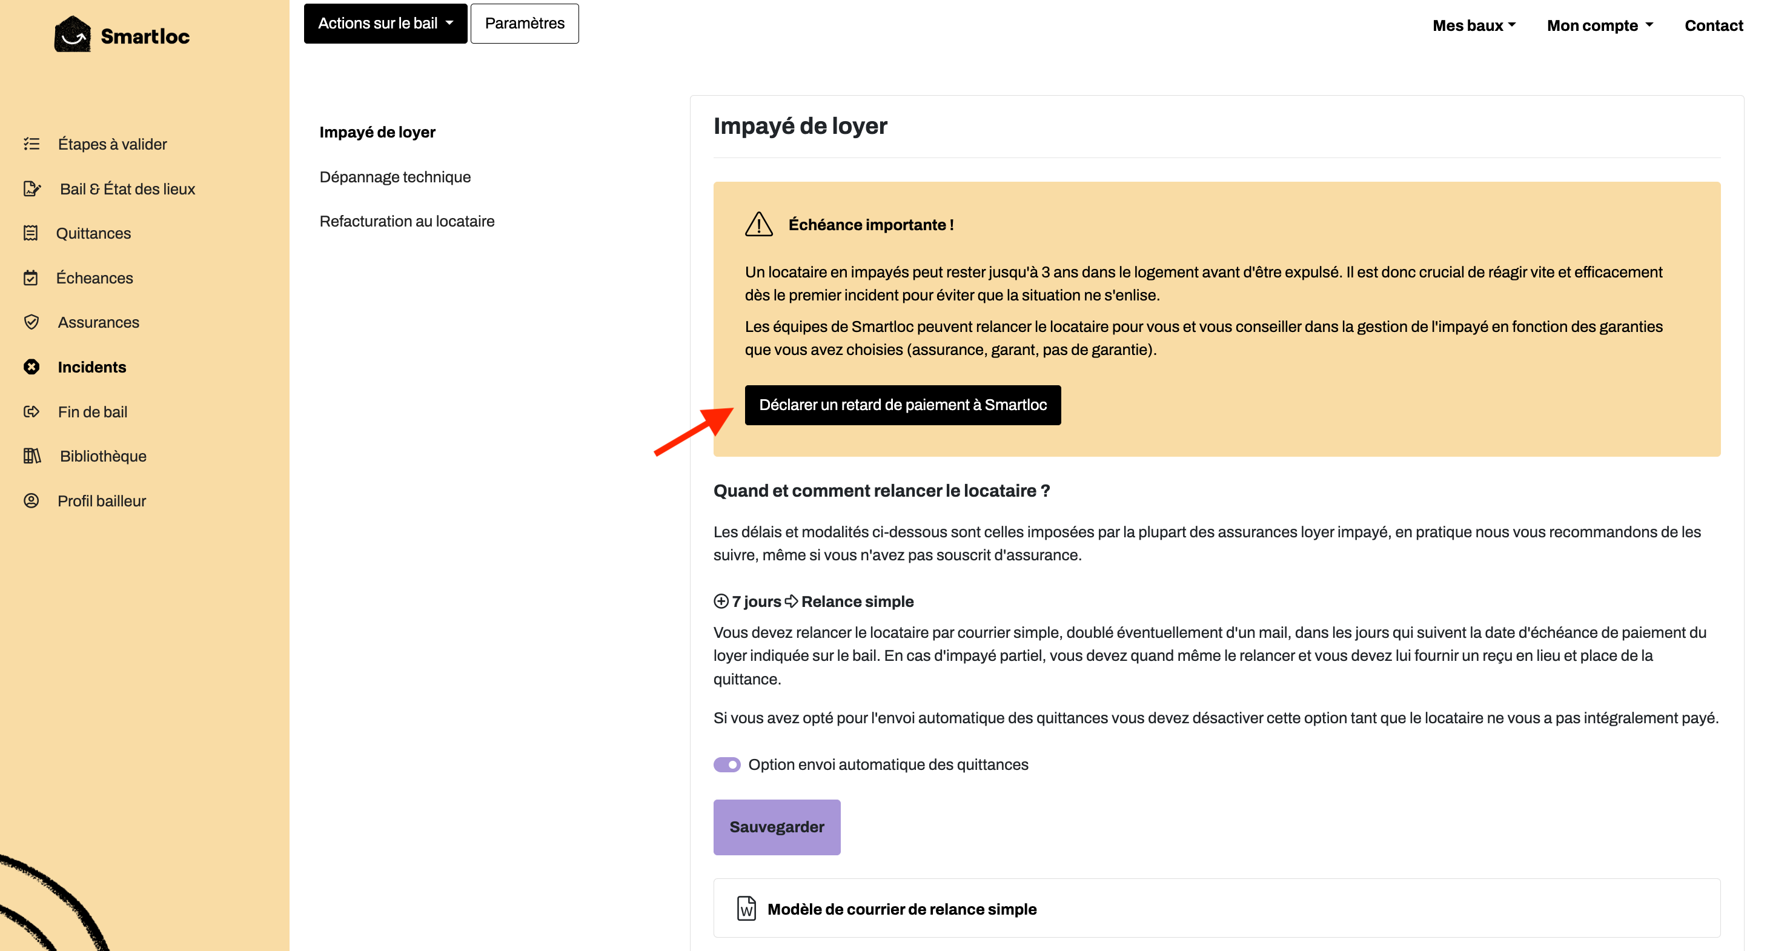Open the Bibliothèque books icon

(32, 456)
